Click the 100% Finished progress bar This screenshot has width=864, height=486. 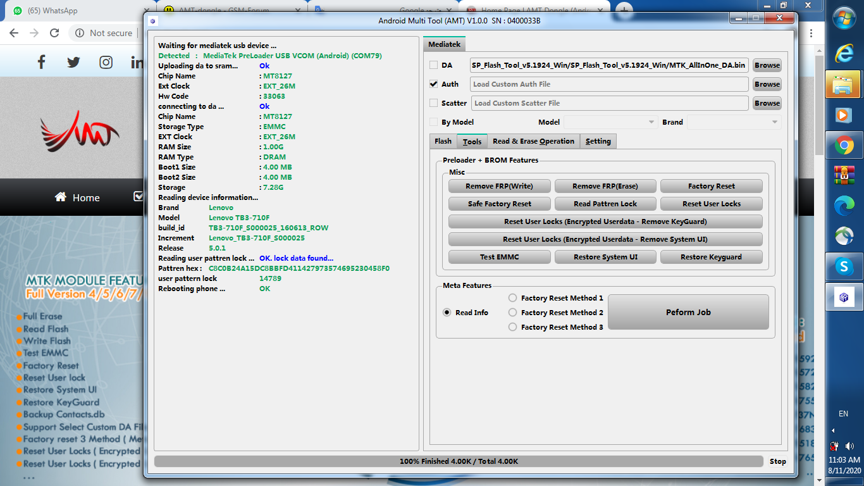pos(459,461)
